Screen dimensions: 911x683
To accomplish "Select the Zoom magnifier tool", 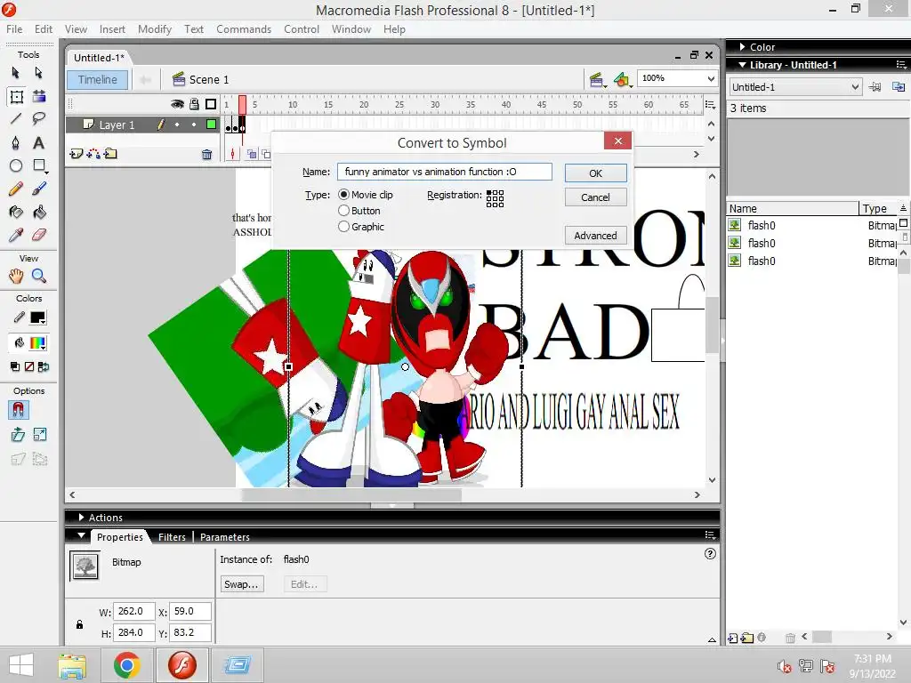I will point(39,276).
